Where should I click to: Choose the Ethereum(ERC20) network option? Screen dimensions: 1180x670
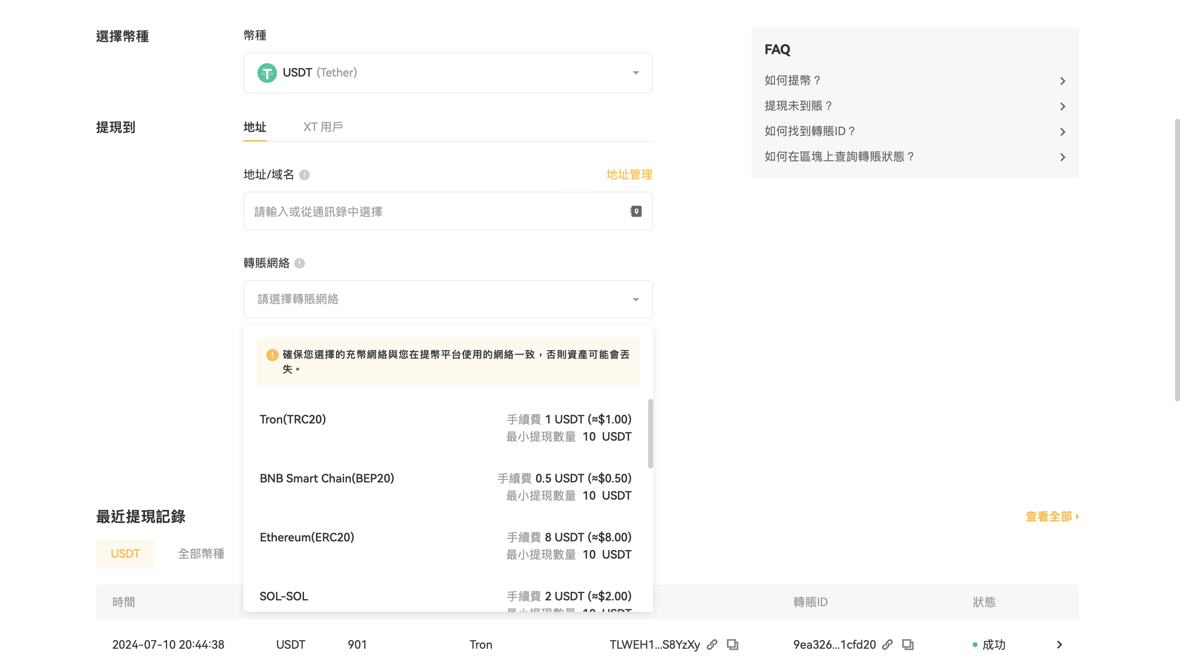pos(445,546)
